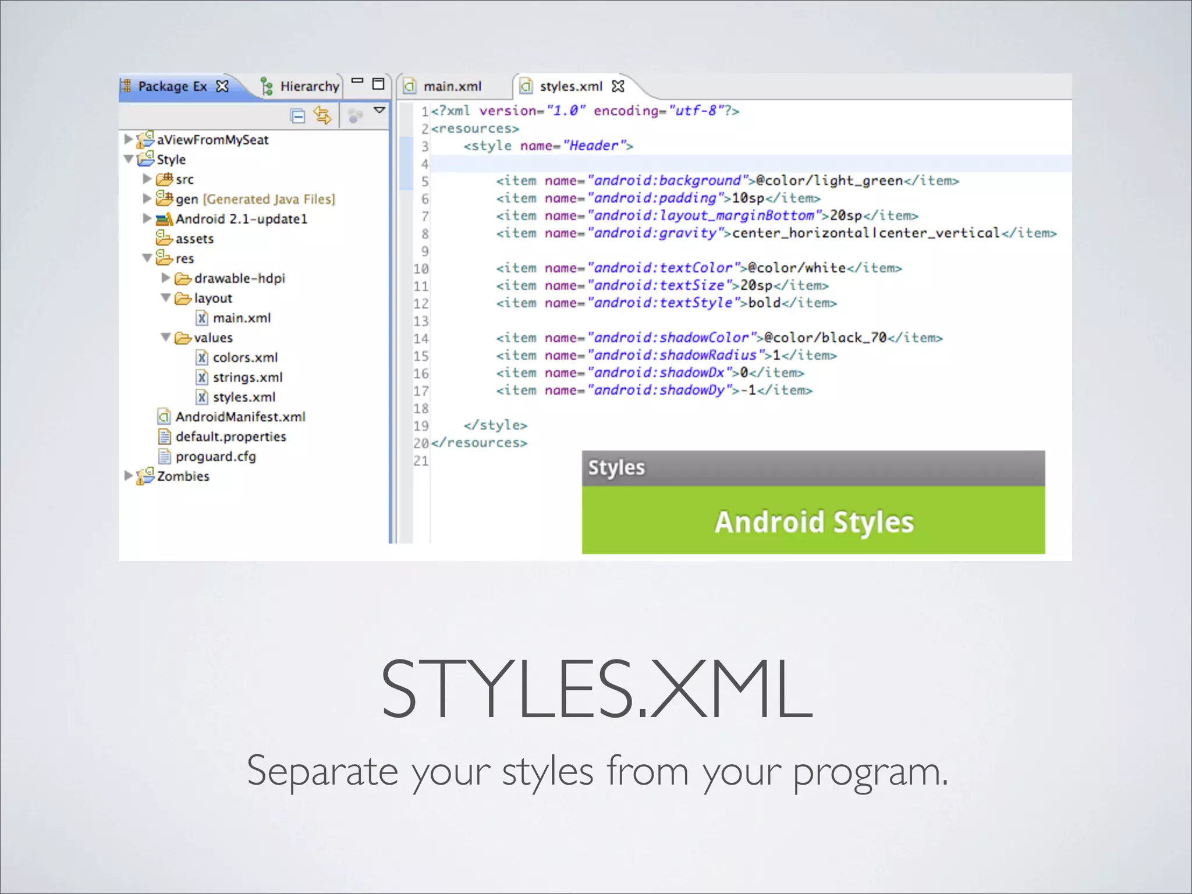This screenshot has height=894, width=1192.
Task: Minimize the Package Explorer panel
Action: [357, 81]
